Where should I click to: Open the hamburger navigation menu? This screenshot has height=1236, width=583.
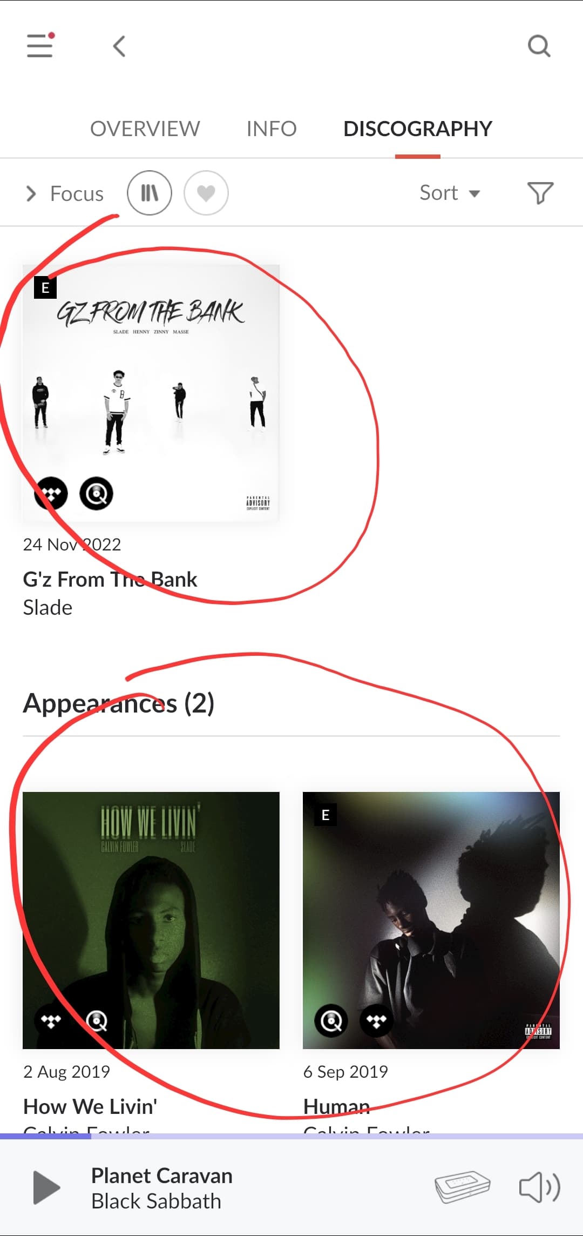pyautogui.click(x=40, y=45)
